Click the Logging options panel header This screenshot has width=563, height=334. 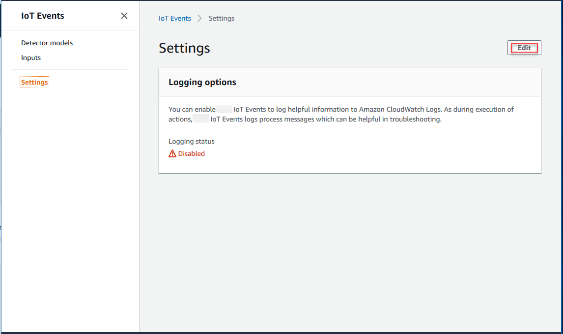[202, 82]
